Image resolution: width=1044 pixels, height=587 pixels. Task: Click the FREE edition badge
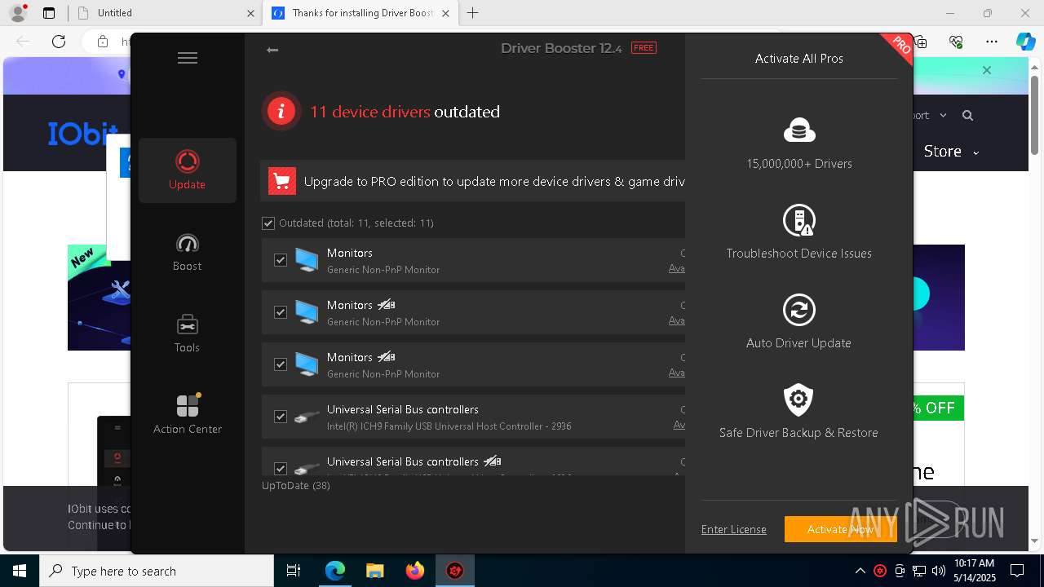(644, 48)
